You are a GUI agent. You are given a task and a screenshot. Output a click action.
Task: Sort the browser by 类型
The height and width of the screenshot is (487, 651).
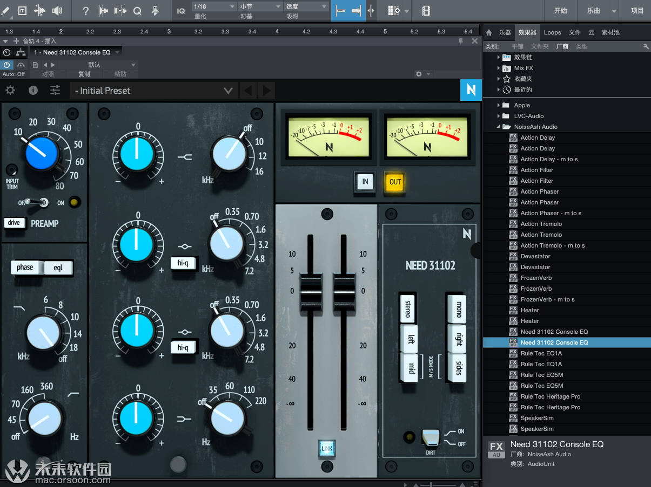pyautogui.click(x=582, y=46)
